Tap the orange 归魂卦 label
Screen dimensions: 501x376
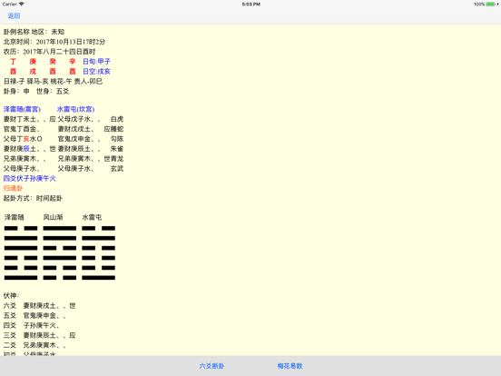pos(13,188)
